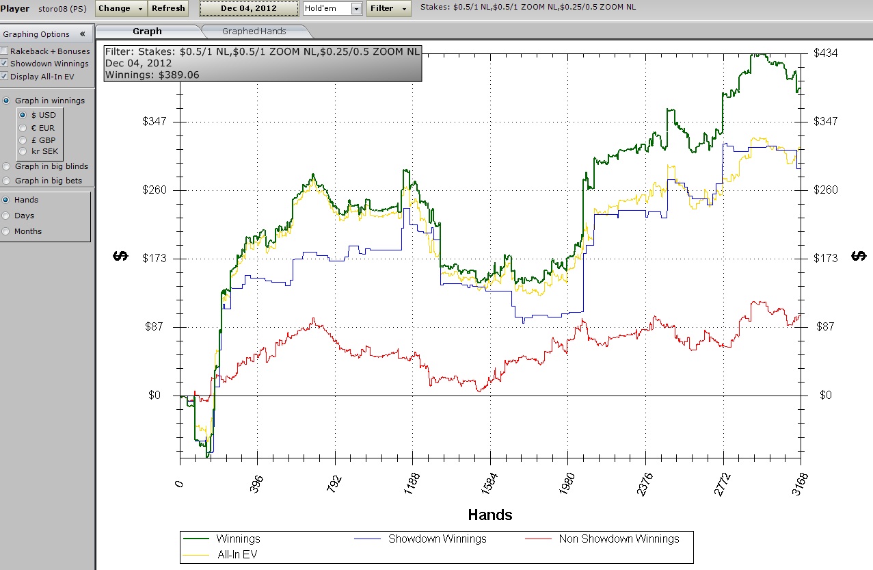
Task: Select Graph in big bets
Action: point(7,181)
